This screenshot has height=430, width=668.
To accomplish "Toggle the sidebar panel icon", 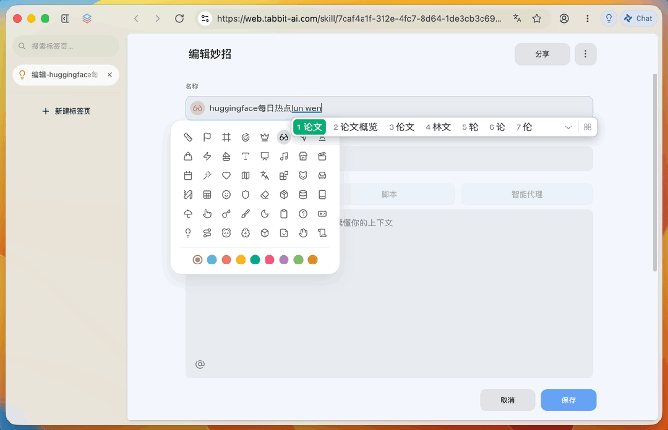I will pos(65,19).
